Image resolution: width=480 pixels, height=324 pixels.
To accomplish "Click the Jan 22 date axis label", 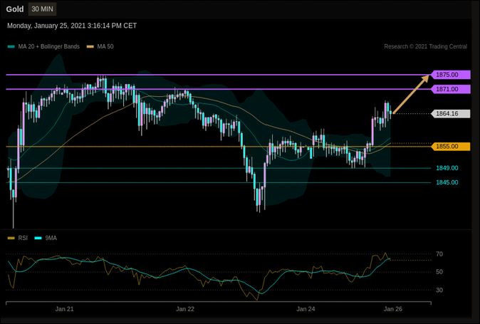I will [x=185, y=309].
